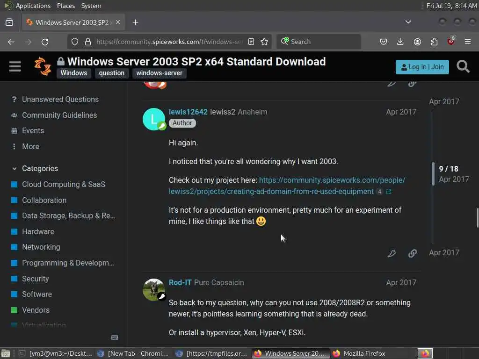Open the Firefox View icon beside tabs

(9, 22)
